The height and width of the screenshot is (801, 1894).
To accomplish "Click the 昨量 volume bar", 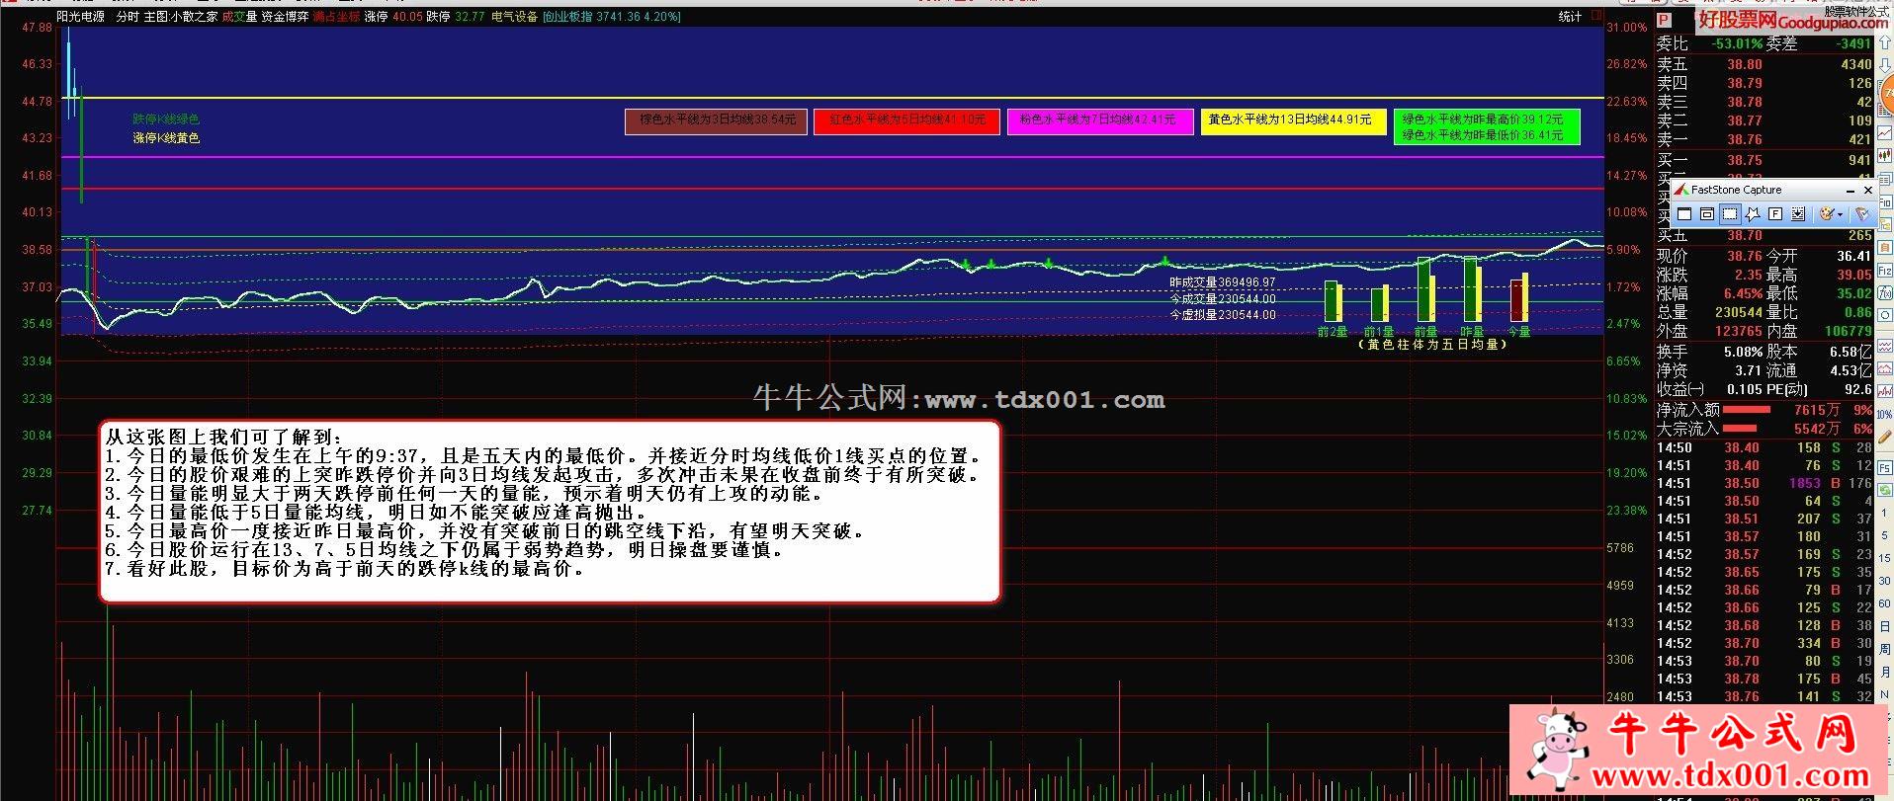I will [1472, 289].
